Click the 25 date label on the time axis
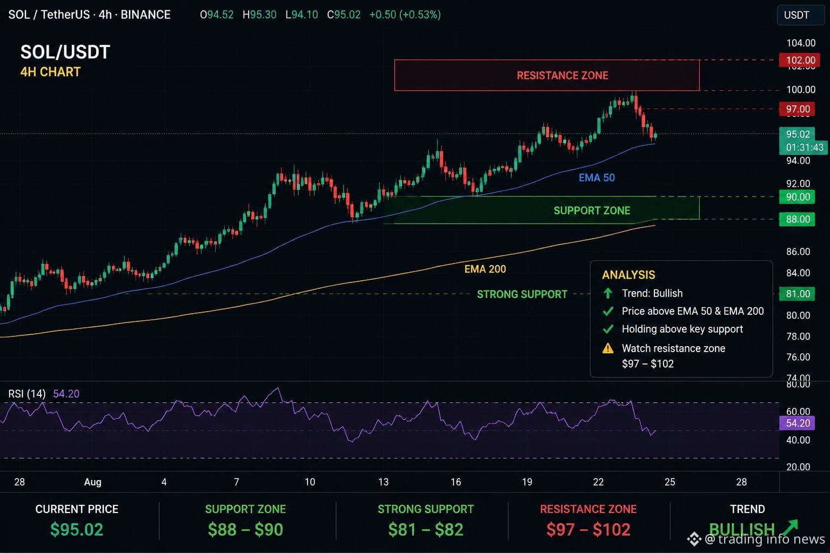Screen dimensions: 830x553 click(x=670, y=482)
